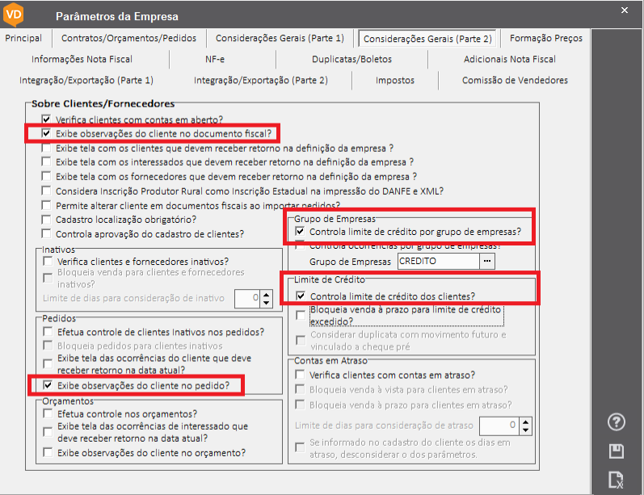Screen dimensions: 644x495
Task: Click the atraso days limit number field
Action: click(499, 426)
